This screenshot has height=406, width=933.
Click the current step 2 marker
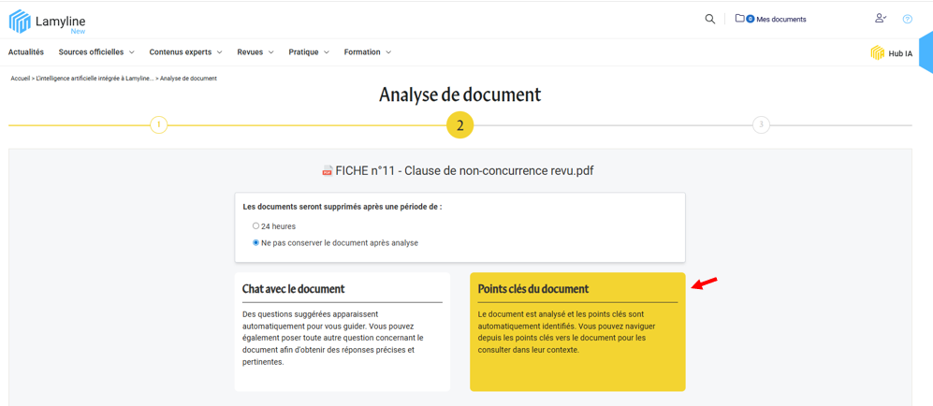[x=460, y=125]
